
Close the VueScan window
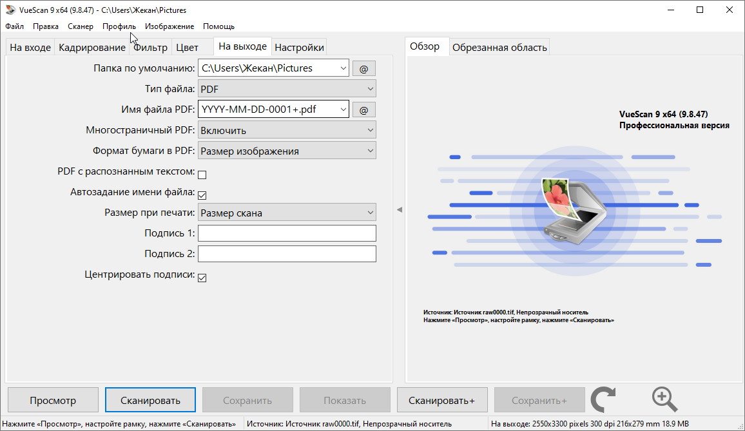(x=730, y=10)
